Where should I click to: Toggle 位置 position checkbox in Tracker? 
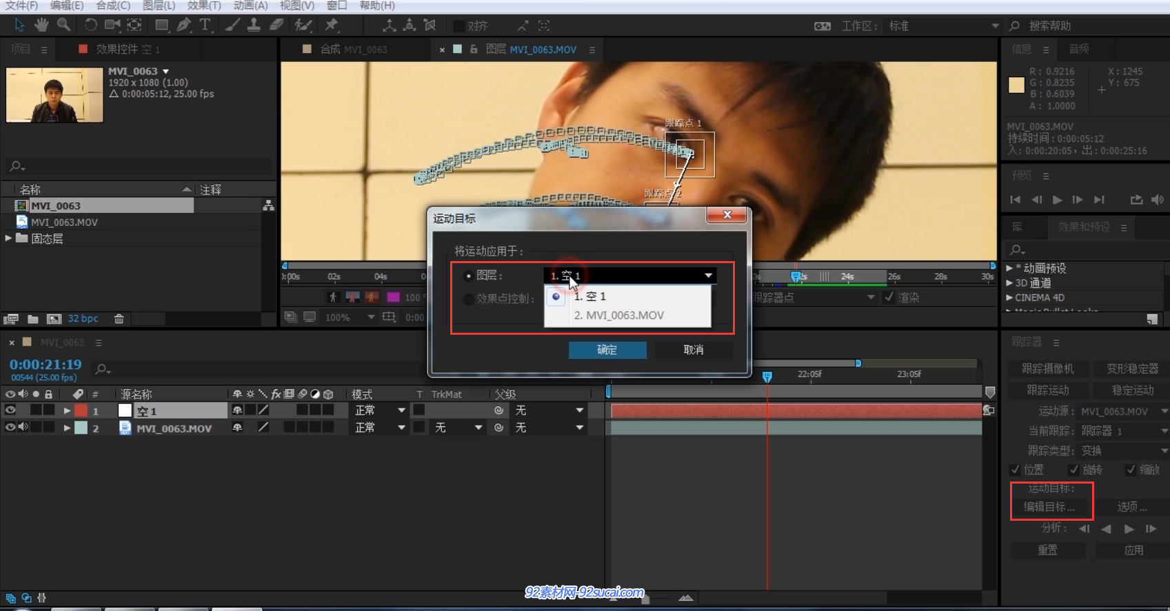[1015, 470]
